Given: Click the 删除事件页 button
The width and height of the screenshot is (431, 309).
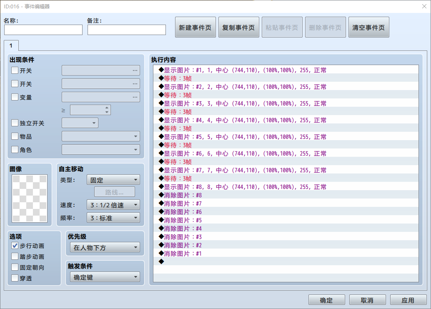Looking at the screenshot, I should 326,27.
